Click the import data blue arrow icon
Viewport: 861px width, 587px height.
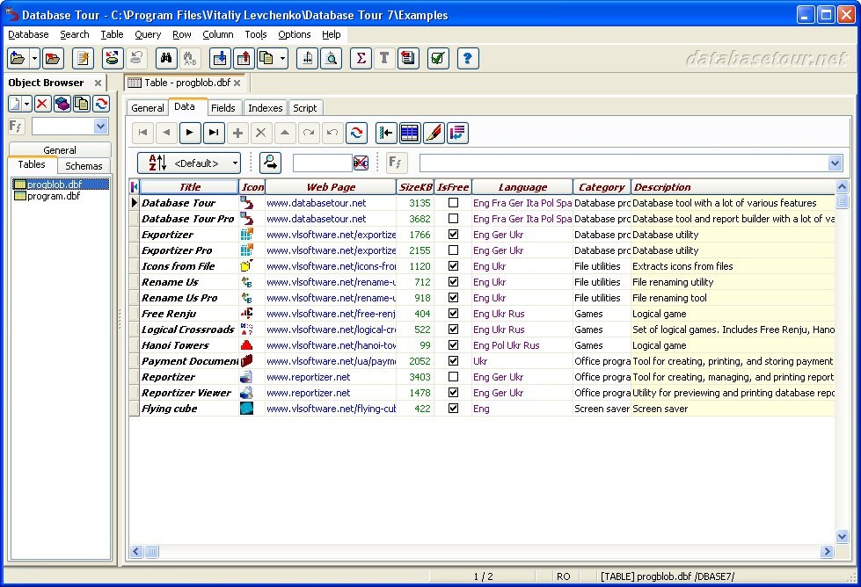(220, 58)
